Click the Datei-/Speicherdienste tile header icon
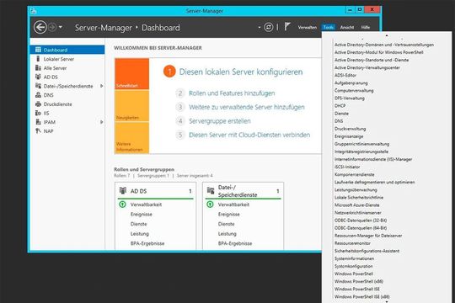This screenshot has width=455, height=303. coord(211,190)
